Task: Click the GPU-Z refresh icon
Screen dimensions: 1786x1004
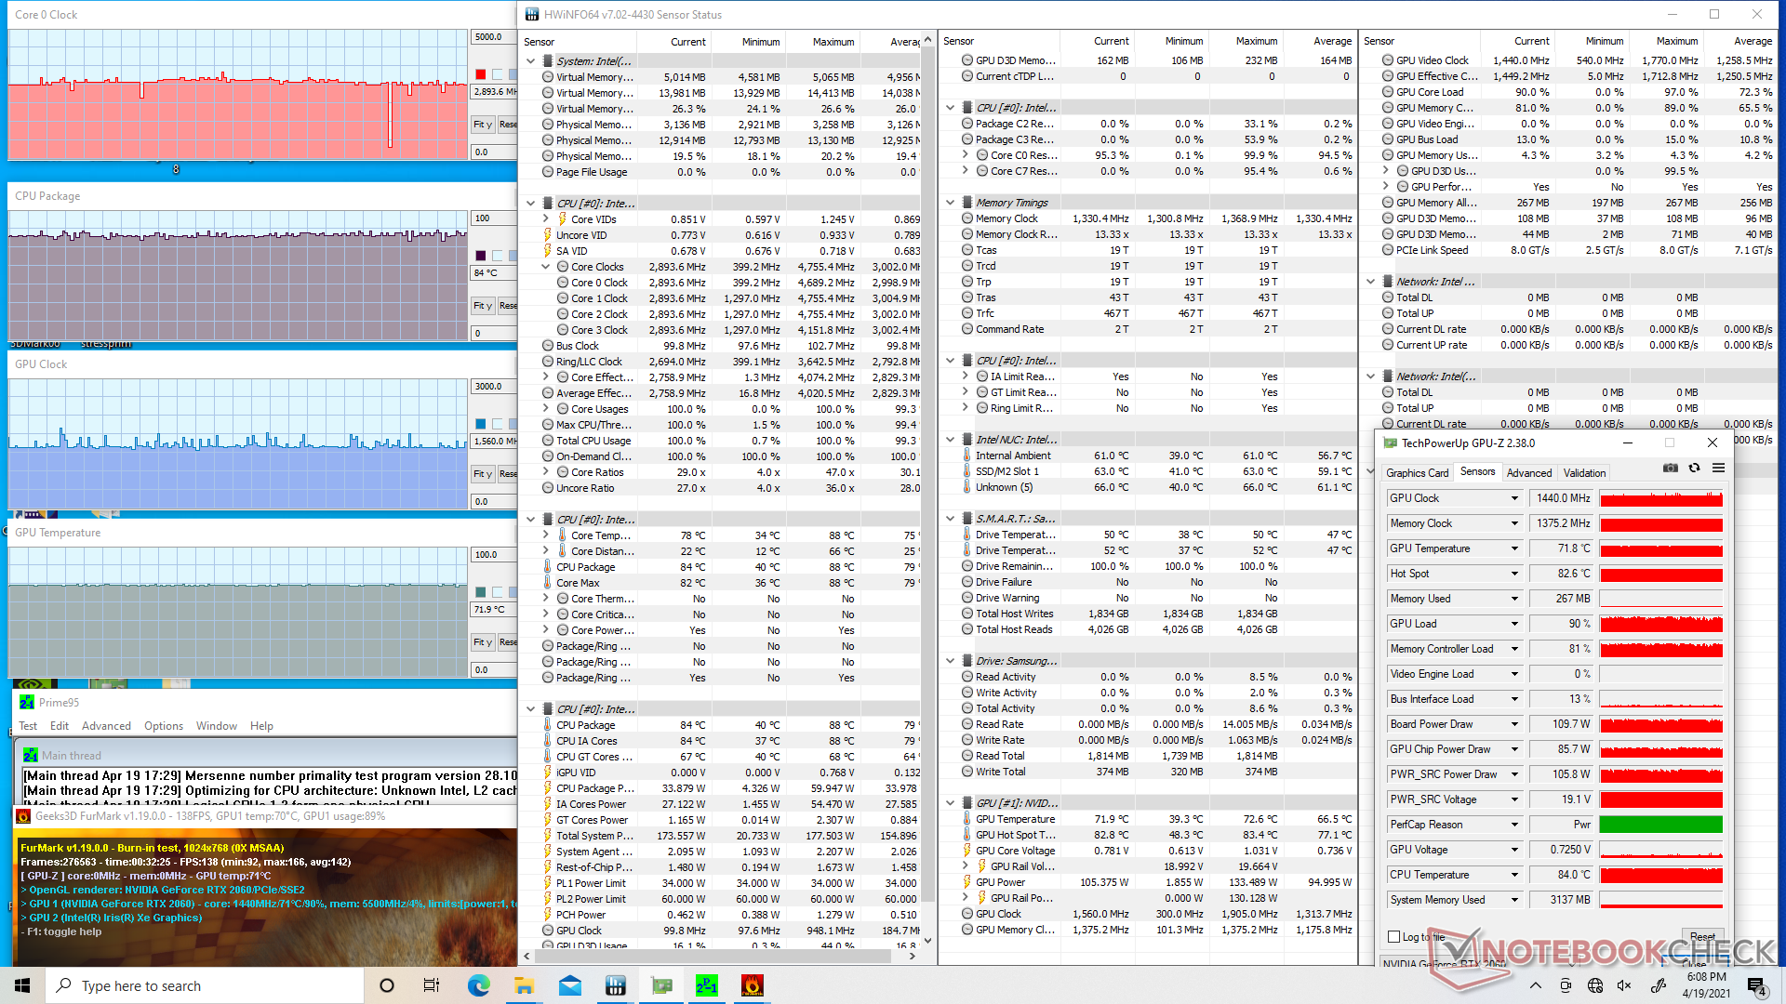Action: 1694,468
